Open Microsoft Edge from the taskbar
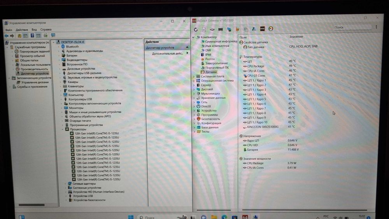The height and width of the screenshot is (219, 389). [224, 217]
